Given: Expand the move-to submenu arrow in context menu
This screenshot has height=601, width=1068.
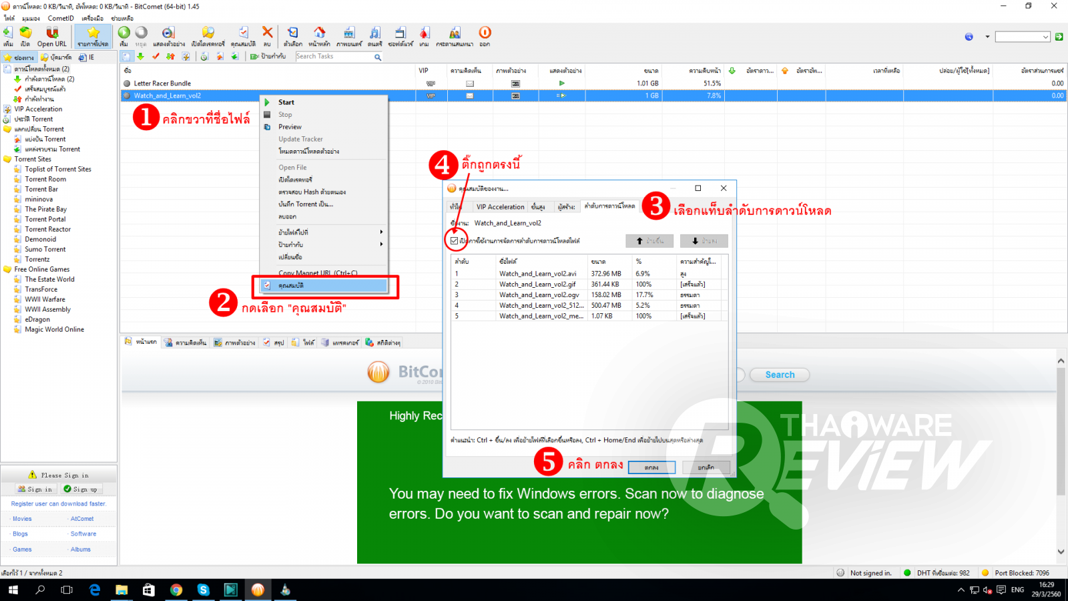Looking at the screenshot, I should [381, 232].
